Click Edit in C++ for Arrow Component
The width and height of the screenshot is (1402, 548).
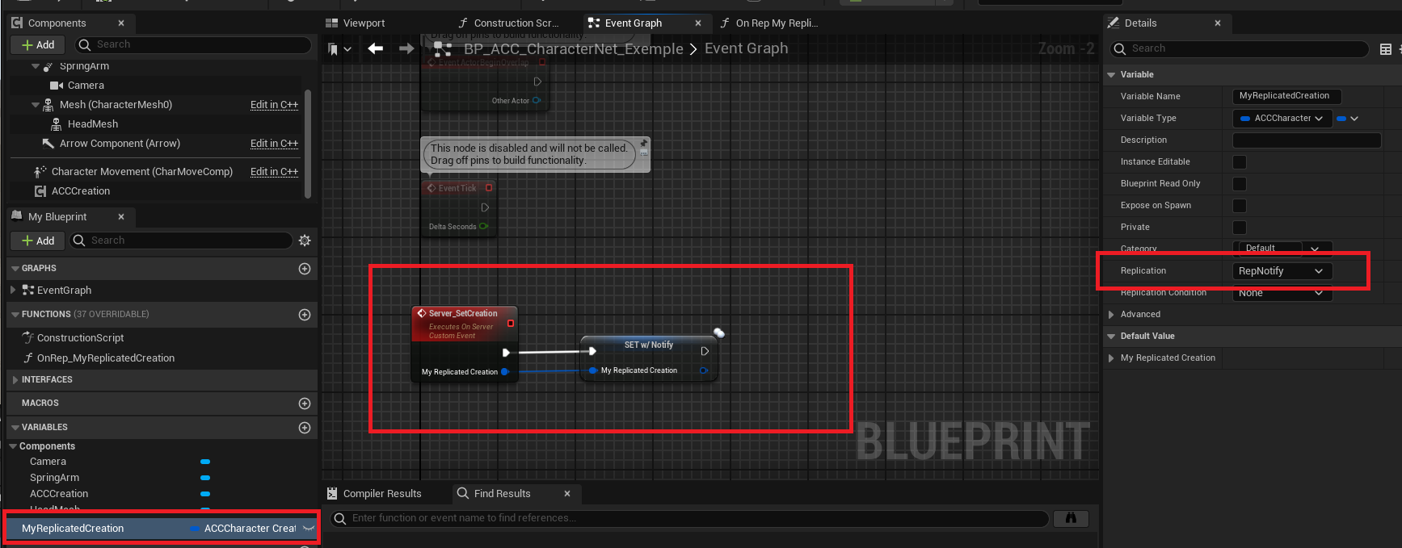[x=274, y=144]
